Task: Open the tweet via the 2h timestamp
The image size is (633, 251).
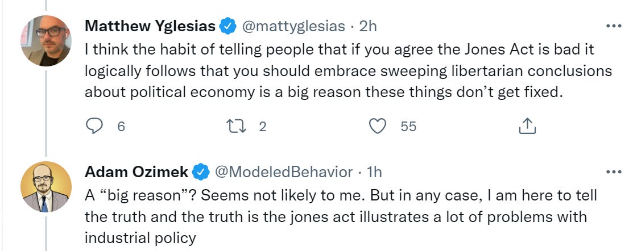Action: pyautogui.click(x=368, y=26)
